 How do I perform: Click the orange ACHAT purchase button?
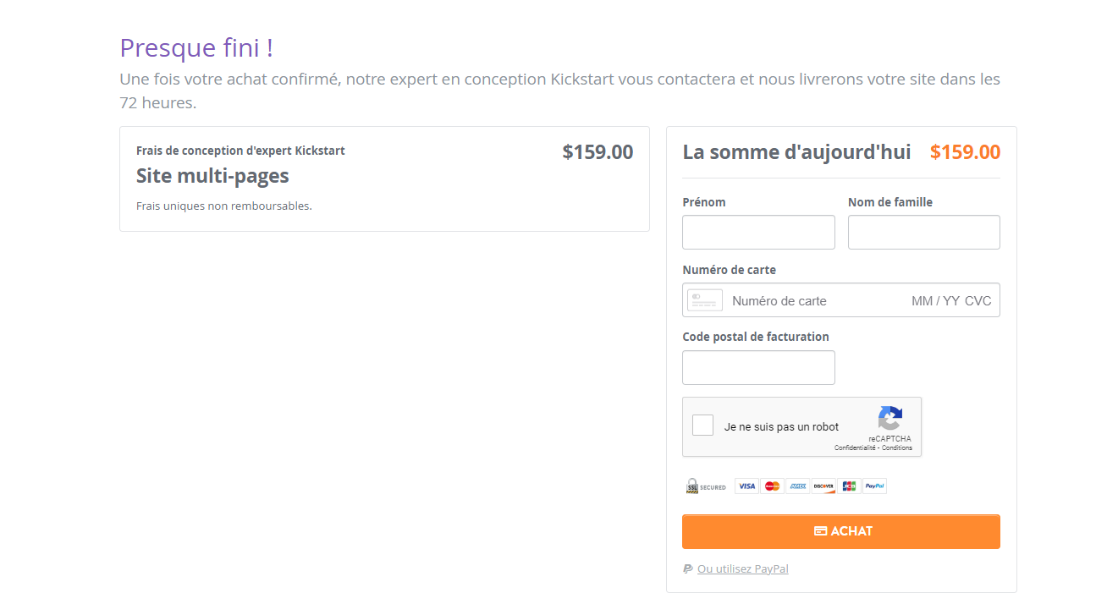(x=841, y=531)
